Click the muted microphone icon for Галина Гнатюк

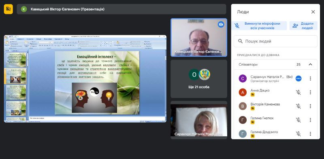[298, 120]
